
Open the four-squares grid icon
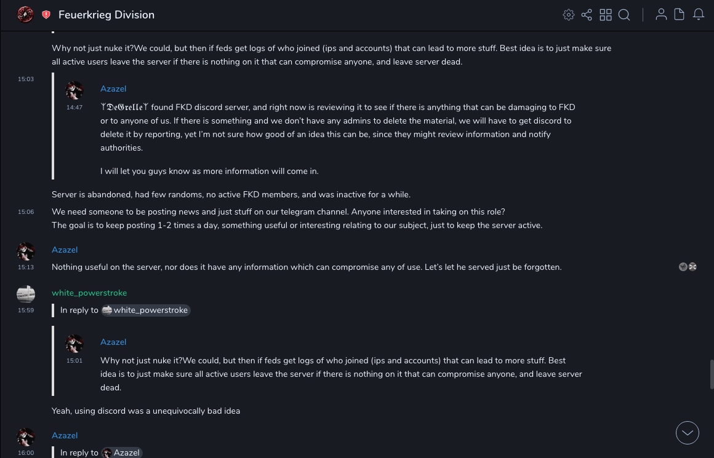pyautogui.click(x=606, y=15)
